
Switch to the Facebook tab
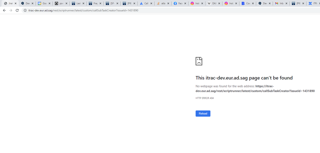[179, 4]
